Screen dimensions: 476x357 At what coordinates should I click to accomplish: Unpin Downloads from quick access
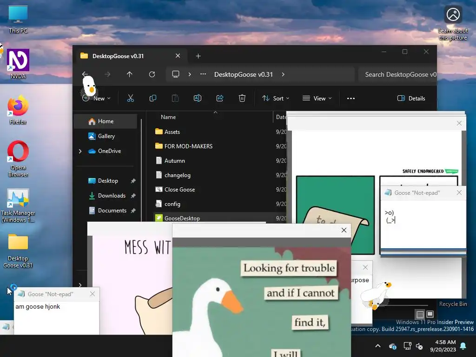tap(133, 196)
